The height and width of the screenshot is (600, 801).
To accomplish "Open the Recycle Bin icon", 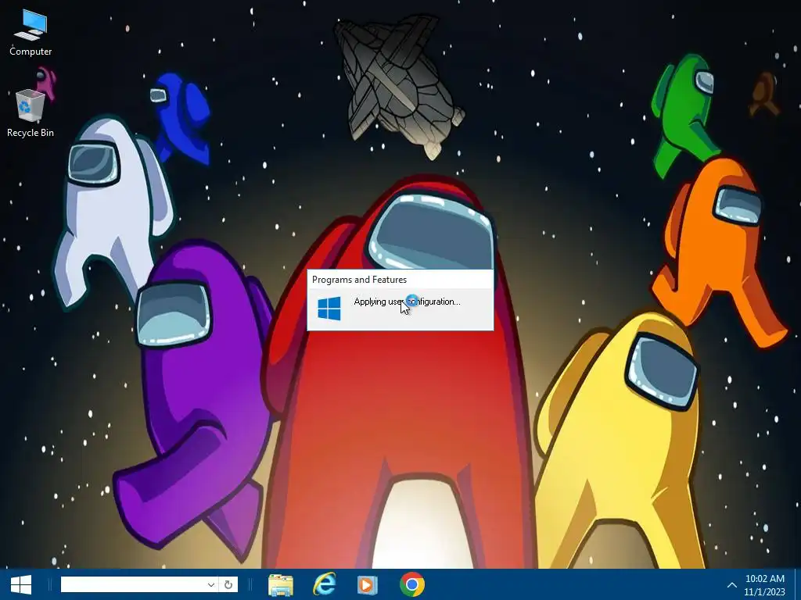I will point(31,113).
